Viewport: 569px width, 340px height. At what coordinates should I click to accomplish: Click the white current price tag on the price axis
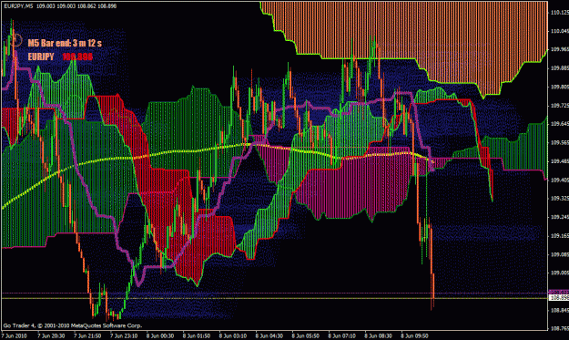559,298
